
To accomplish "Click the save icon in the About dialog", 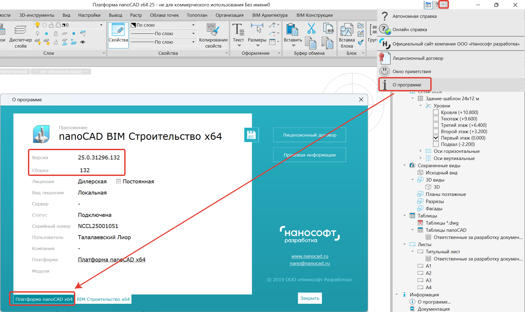I will (x=251, y=135).
